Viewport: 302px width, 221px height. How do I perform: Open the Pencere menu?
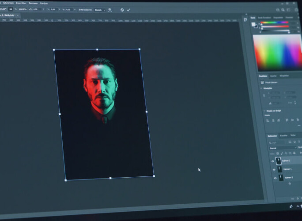(x=33, y=3)
